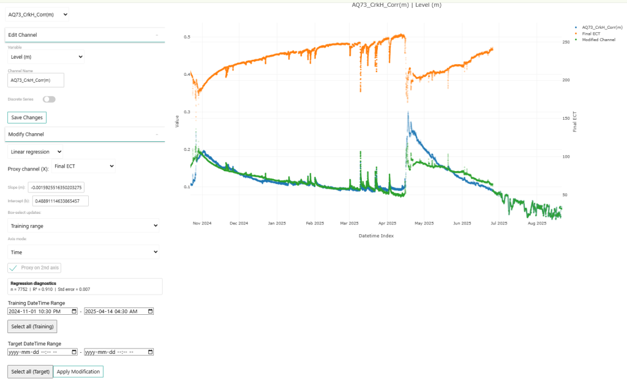Open the Proxy channel dropdown
The image size is (627, 379).
pyautogui.click(x=83, y=166)
